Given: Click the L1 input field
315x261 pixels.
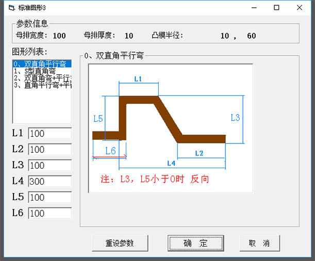Looking at the screenshot, I should pyautogui.click(x=49, y=134).
